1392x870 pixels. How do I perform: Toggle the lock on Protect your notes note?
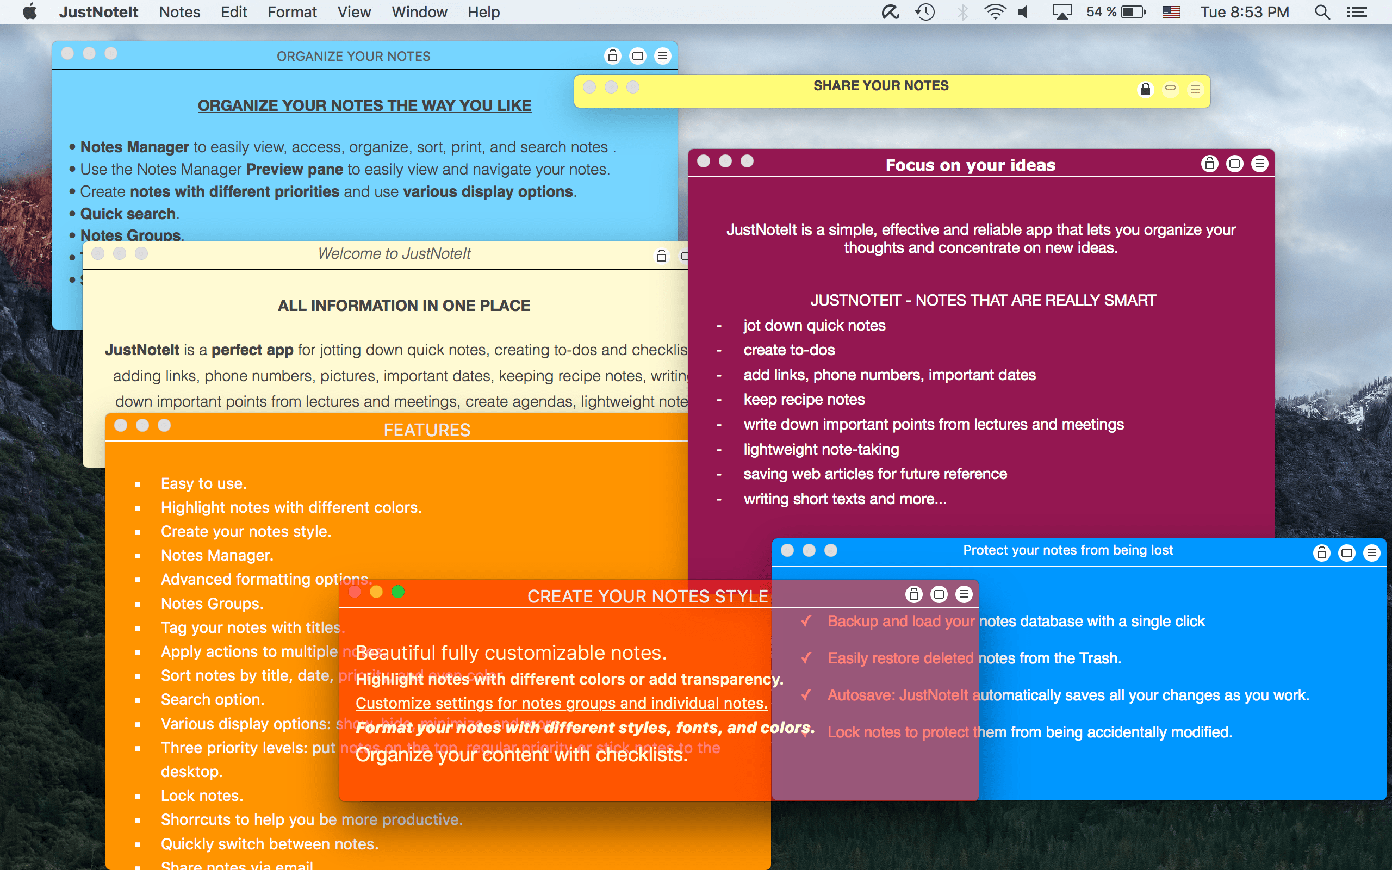click(x=1322, y=552)
